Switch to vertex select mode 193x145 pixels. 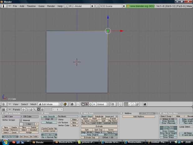pos(126,104)
